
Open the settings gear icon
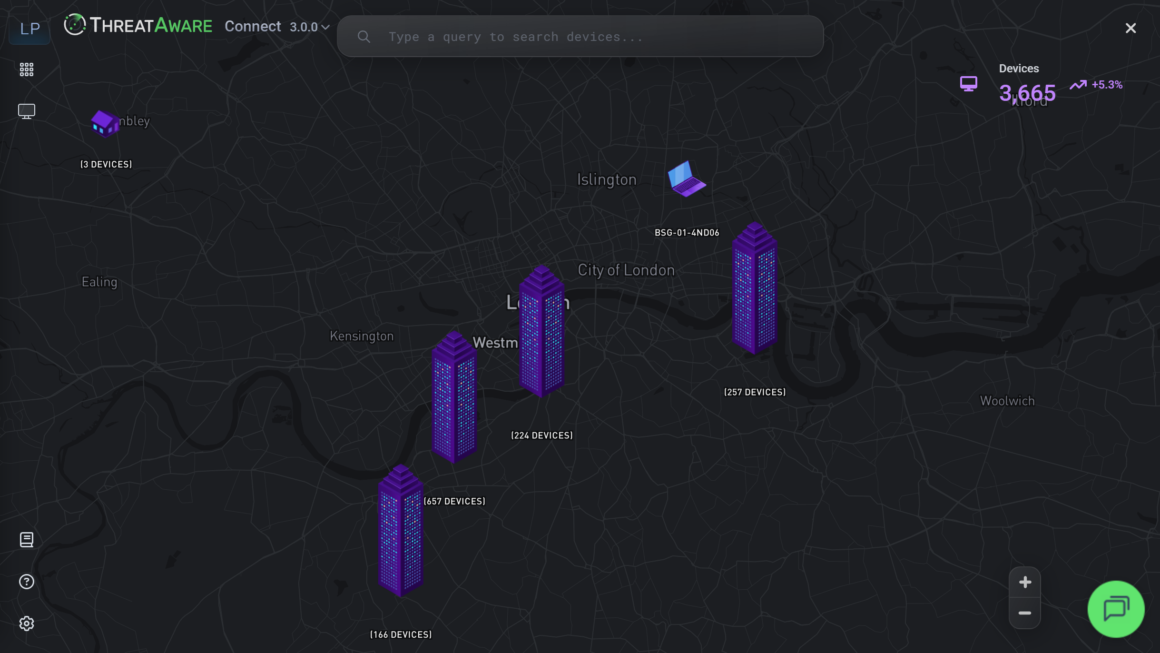pos(27,623)
